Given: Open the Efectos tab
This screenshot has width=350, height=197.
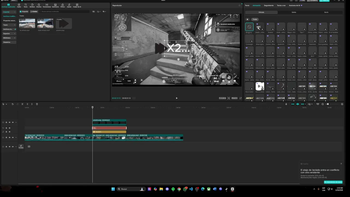Looking at the screenshot, I should (x=39, y=5).
